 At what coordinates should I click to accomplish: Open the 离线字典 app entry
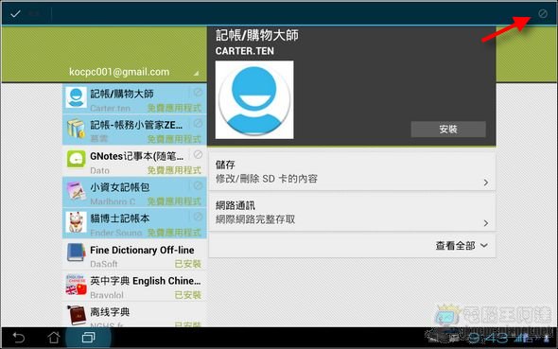(x=134, y=315)
